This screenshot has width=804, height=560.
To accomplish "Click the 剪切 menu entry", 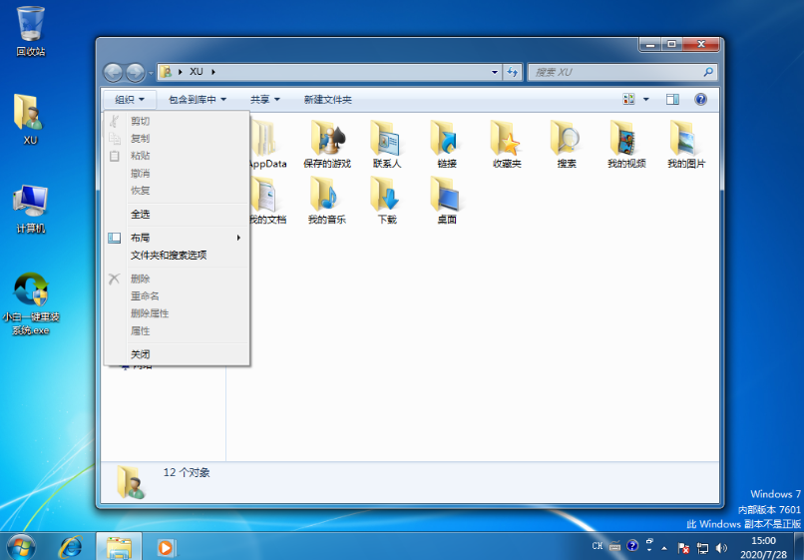I will pos(177,121).
